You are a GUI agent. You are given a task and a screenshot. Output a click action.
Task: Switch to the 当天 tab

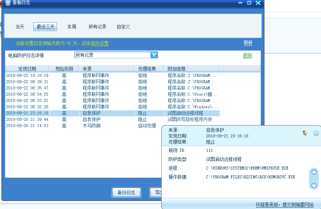tap(20, 27)
